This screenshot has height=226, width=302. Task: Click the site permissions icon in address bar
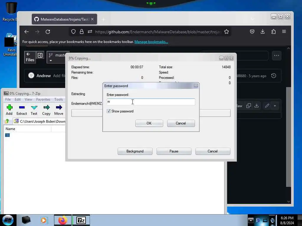click(90, 32)
